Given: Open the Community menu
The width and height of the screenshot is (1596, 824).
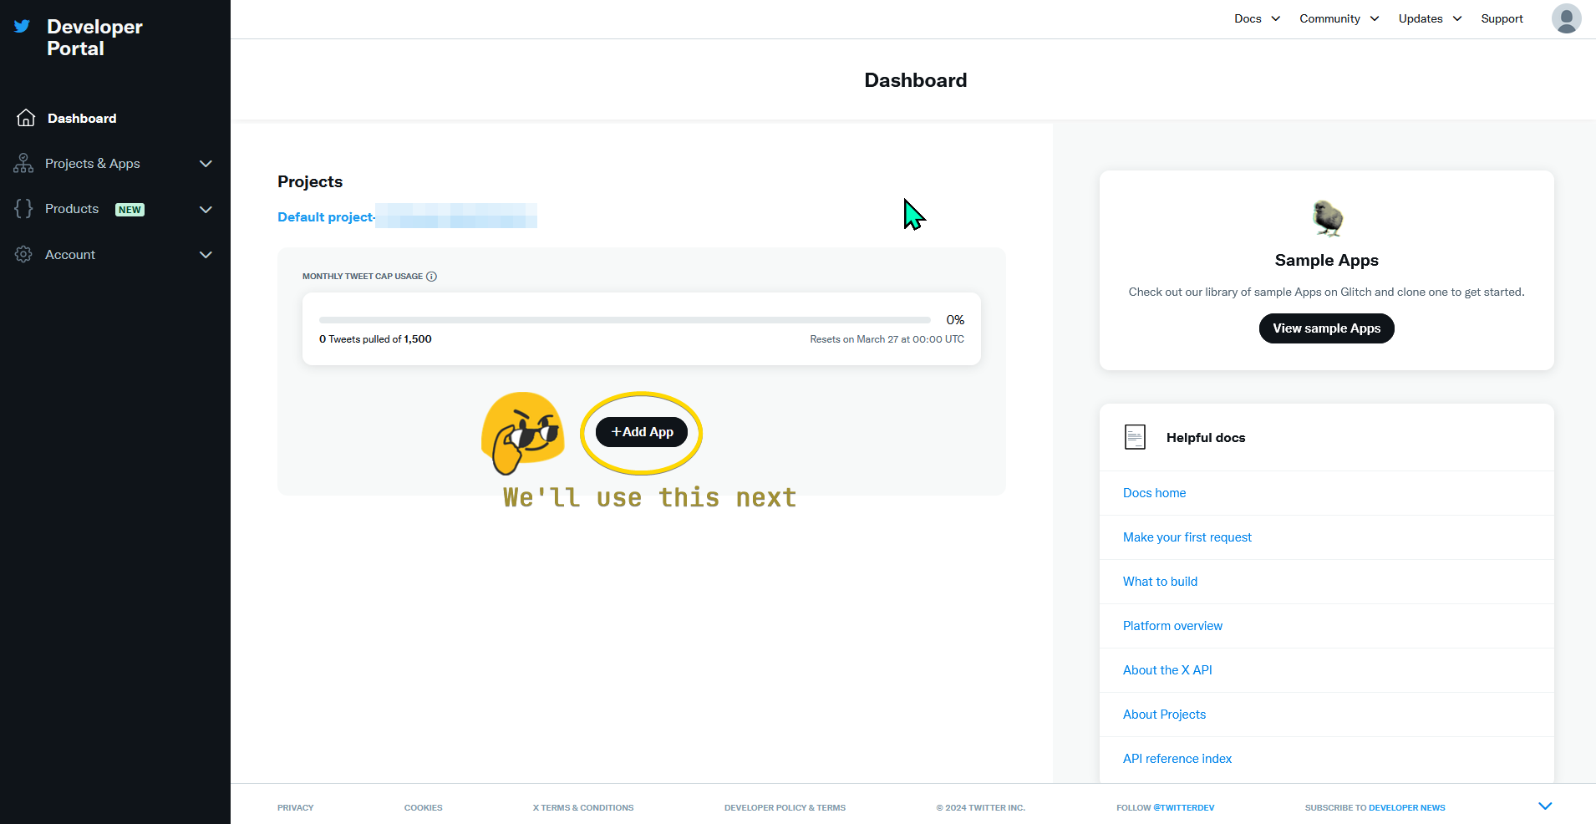Looking at the screenshot, I should click(1338, 18).
